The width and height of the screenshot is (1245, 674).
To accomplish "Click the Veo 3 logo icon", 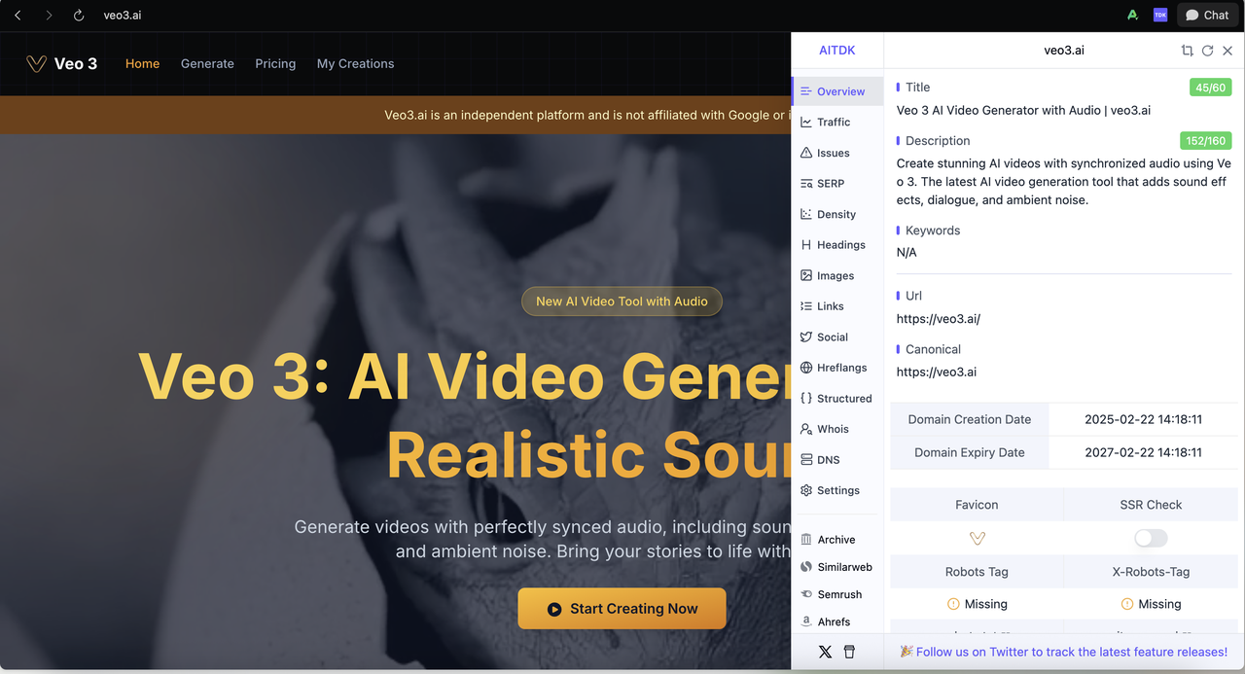I will tap(36, 64).
